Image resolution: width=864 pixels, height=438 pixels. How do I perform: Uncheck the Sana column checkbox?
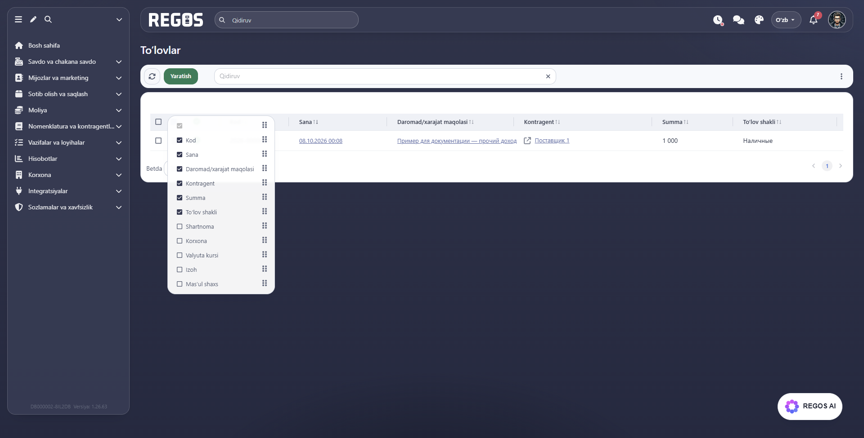pos(180,155)
